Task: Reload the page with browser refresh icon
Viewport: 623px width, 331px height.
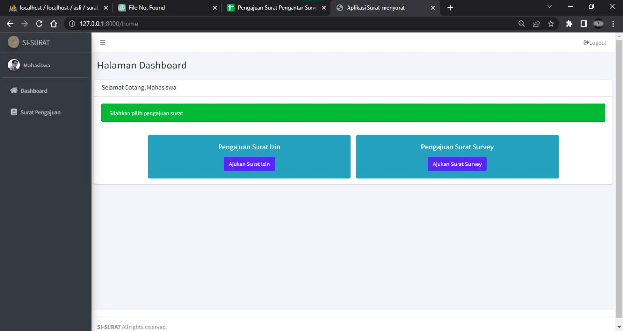Action: point(39,24)
